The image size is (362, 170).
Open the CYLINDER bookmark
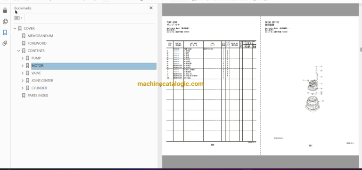click(39, 88)
